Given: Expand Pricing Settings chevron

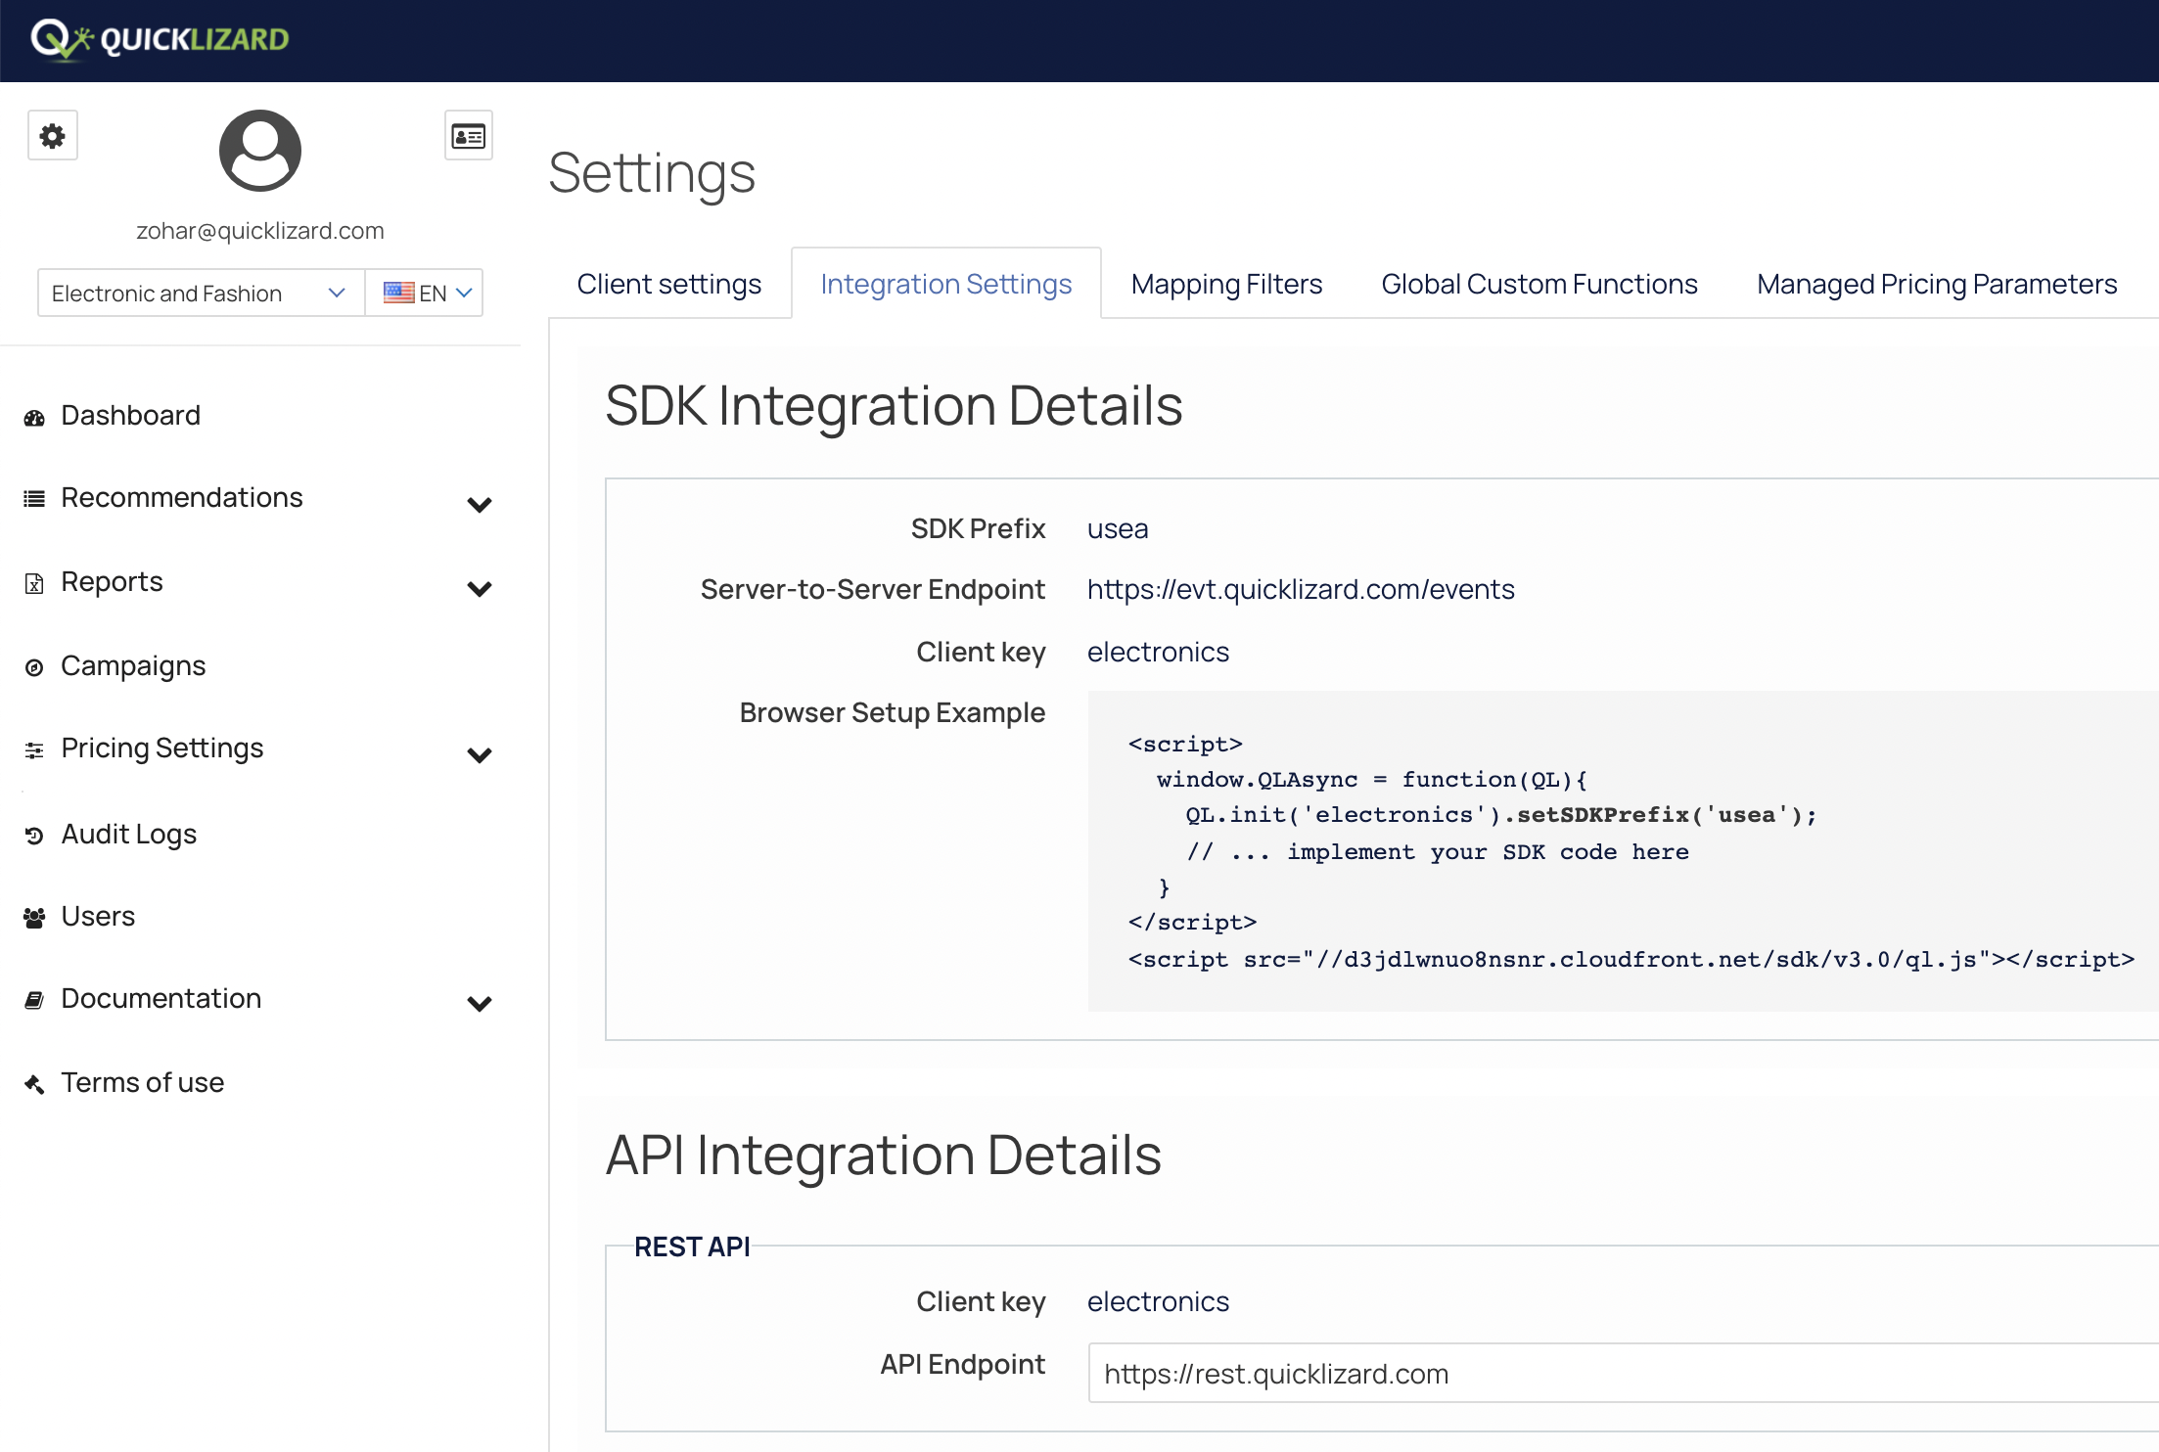Looking at the screenshot, I should [x=479, y=755].
